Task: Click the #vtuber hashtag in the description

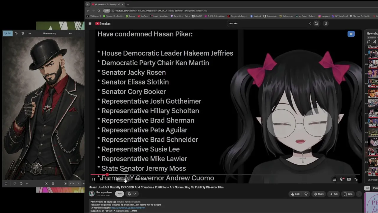Action: pos(121,202)
